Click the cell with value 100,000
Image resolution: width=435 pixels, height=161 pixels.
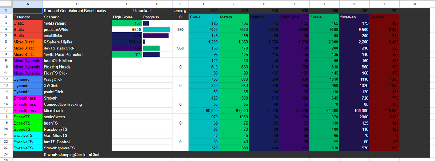(354, 110)
